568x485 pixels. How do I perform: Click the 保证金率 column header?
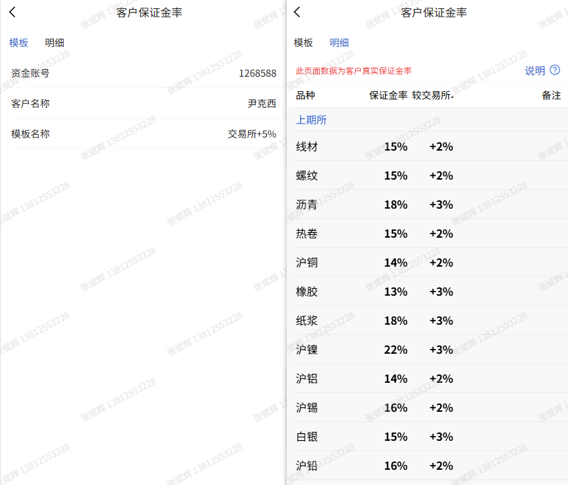(x=388, y=95)
